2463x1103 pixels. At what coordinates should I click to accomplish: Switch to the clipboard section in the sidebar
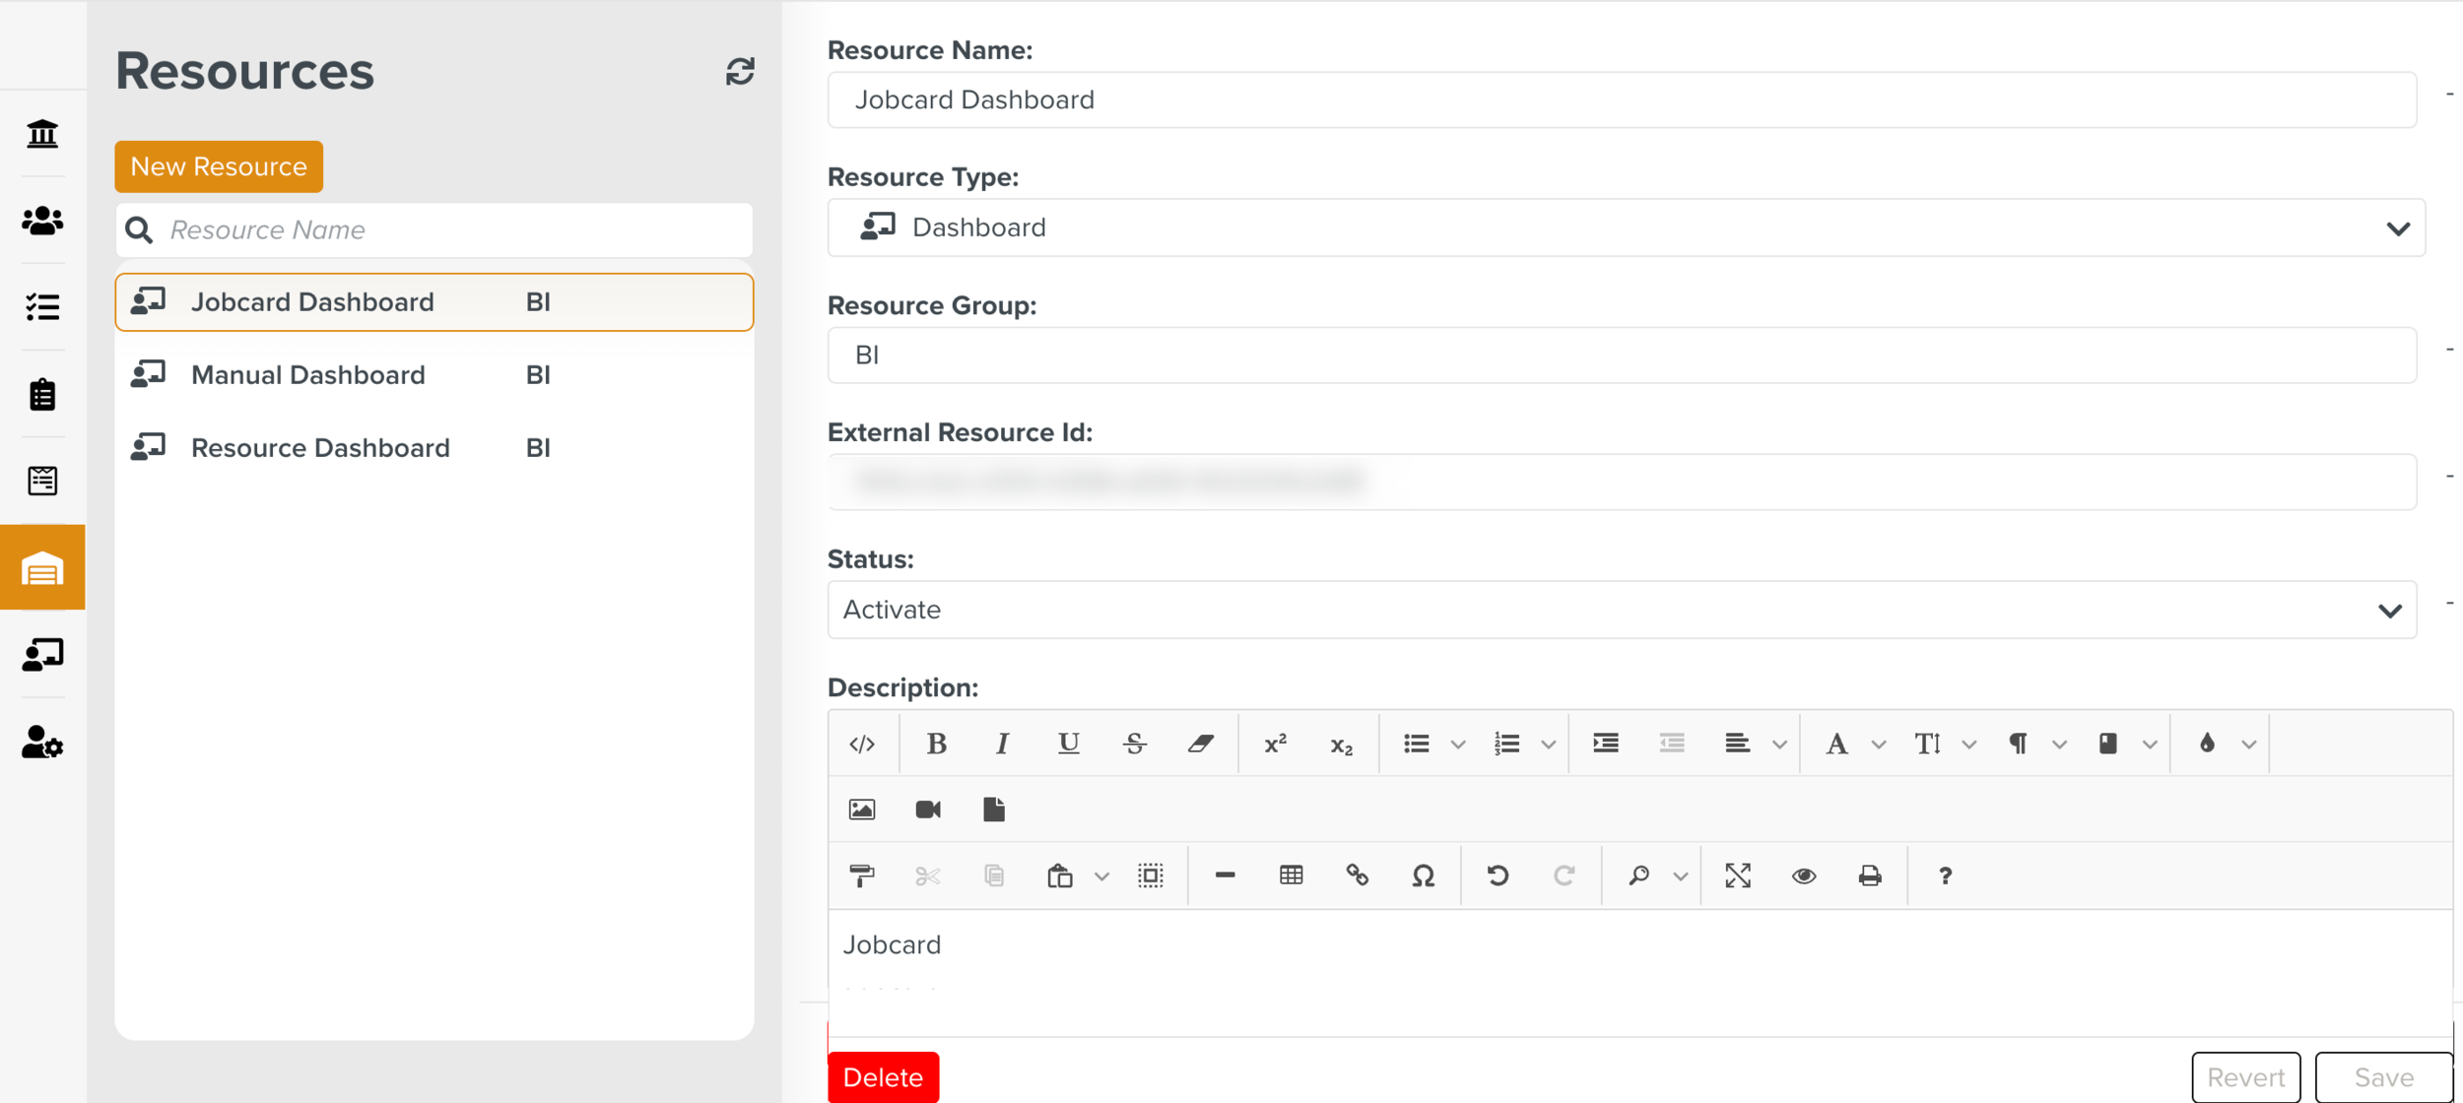click(x=41, y=394)
